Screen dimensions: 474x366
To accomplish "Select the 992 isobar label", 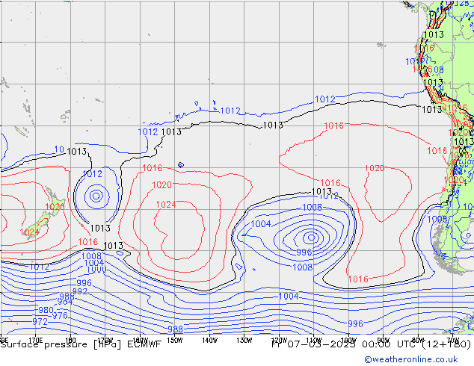I will [x=80, y=291].
